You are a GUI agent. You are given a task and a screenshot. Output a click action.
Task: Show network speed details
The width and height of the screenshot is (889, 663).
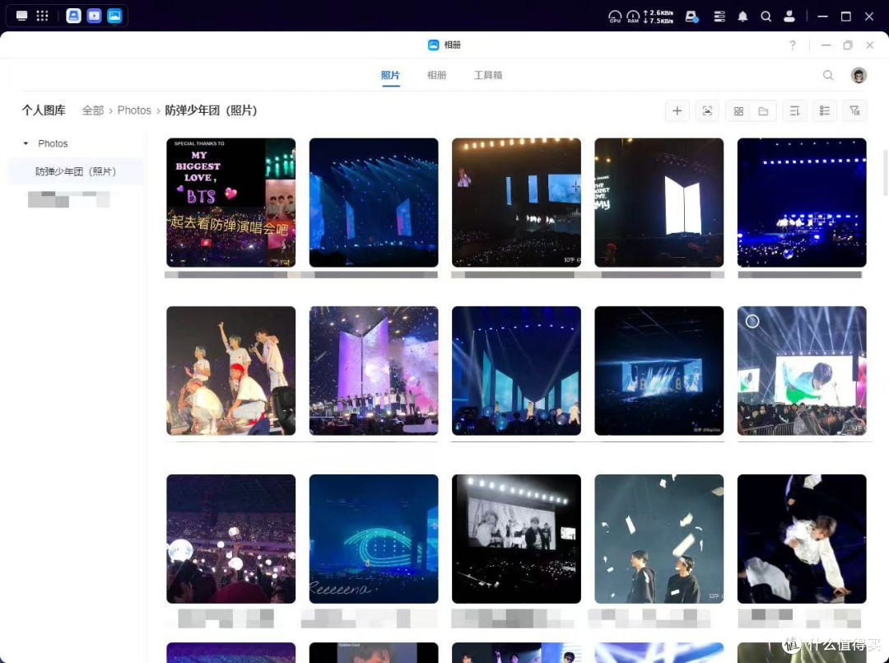pos(659,16)
